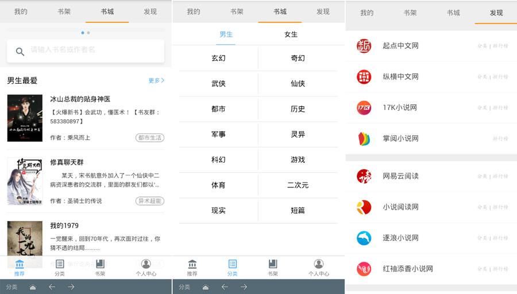Open the 都市 category
The image size is (517, 294).
coord(218,109)
